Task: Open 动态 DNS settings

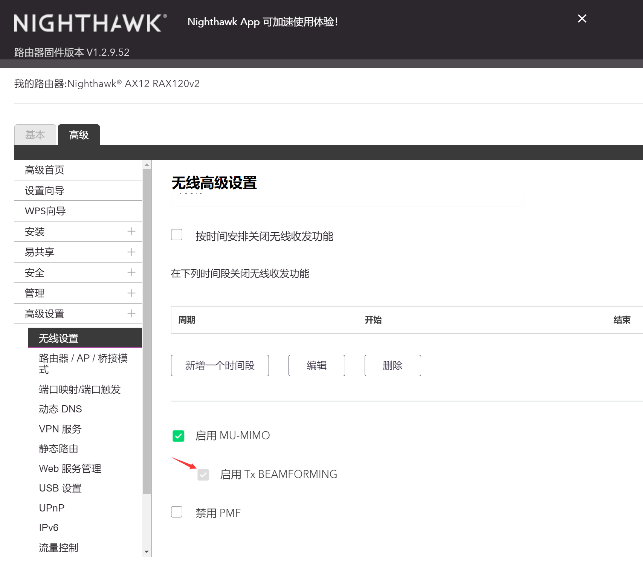Action: [60, 409]
